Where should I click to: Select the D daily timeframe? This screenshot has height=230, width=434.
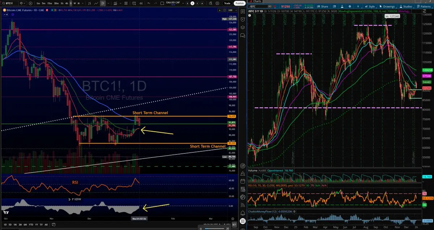[x=71, y=3]
